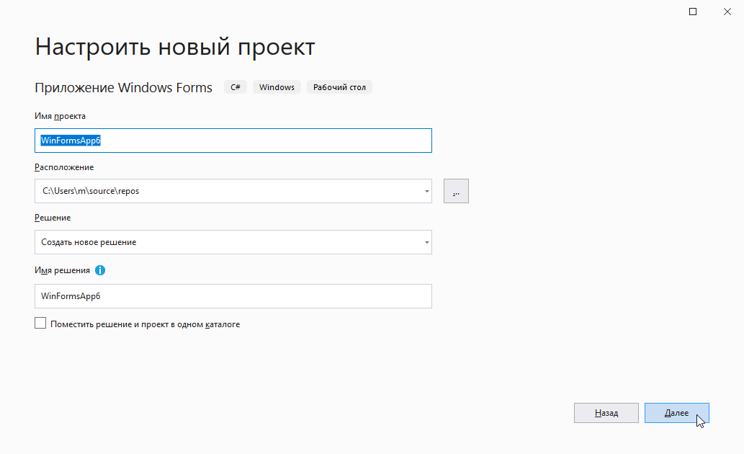Click the Решение label above the dropdown

(x=53, y=218)
